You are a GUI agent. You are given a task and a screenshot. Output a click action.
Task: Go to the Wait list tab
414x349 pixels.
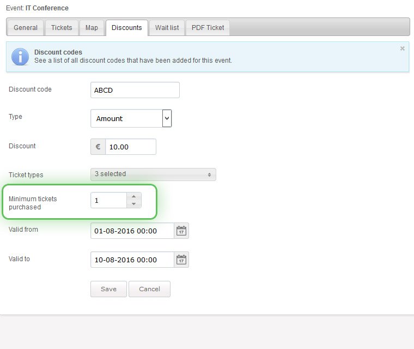[x=167, y=28]
